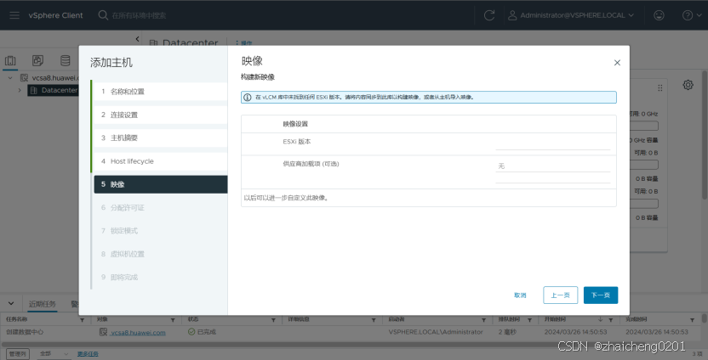The image size is (708, 360).
Task: Collapse the vcsa8.huawei tree node
Action: 10,77
